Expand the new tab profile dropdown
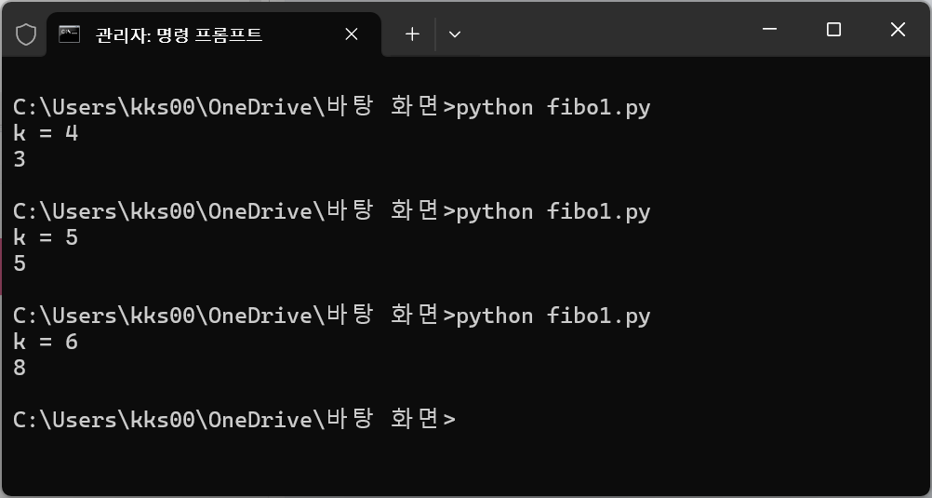 click(455, 34)
